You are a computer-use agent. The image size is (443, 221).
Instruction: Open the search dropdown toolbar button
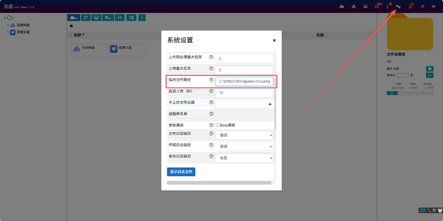point(108,17)
